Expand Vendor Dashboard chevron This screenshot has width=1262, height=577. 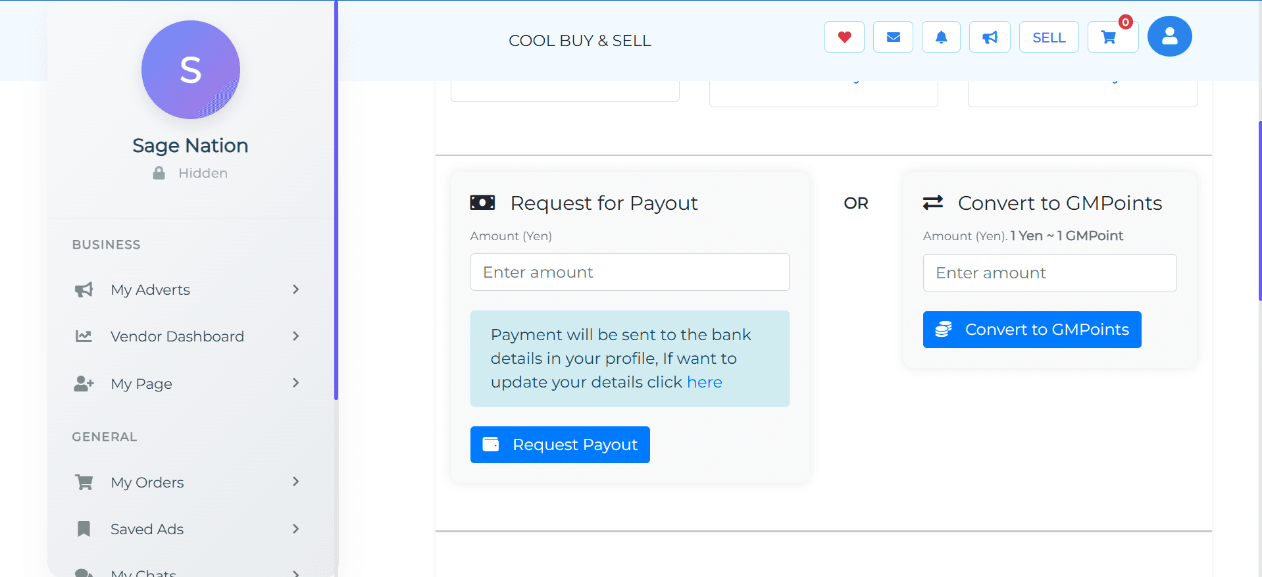(x=295, y=336)
